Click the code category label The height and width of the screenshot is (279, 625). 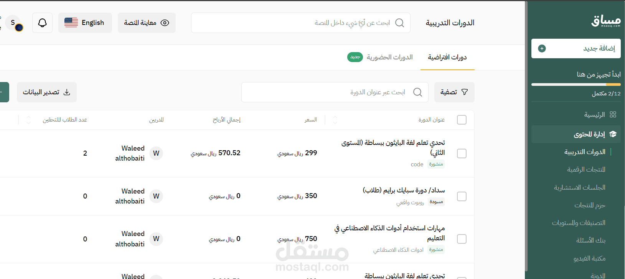(417, 164)
